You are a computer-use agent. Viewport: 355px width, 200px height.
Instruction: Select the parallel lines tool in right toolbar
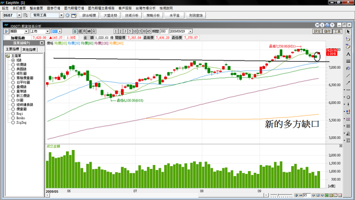[348, 61]
